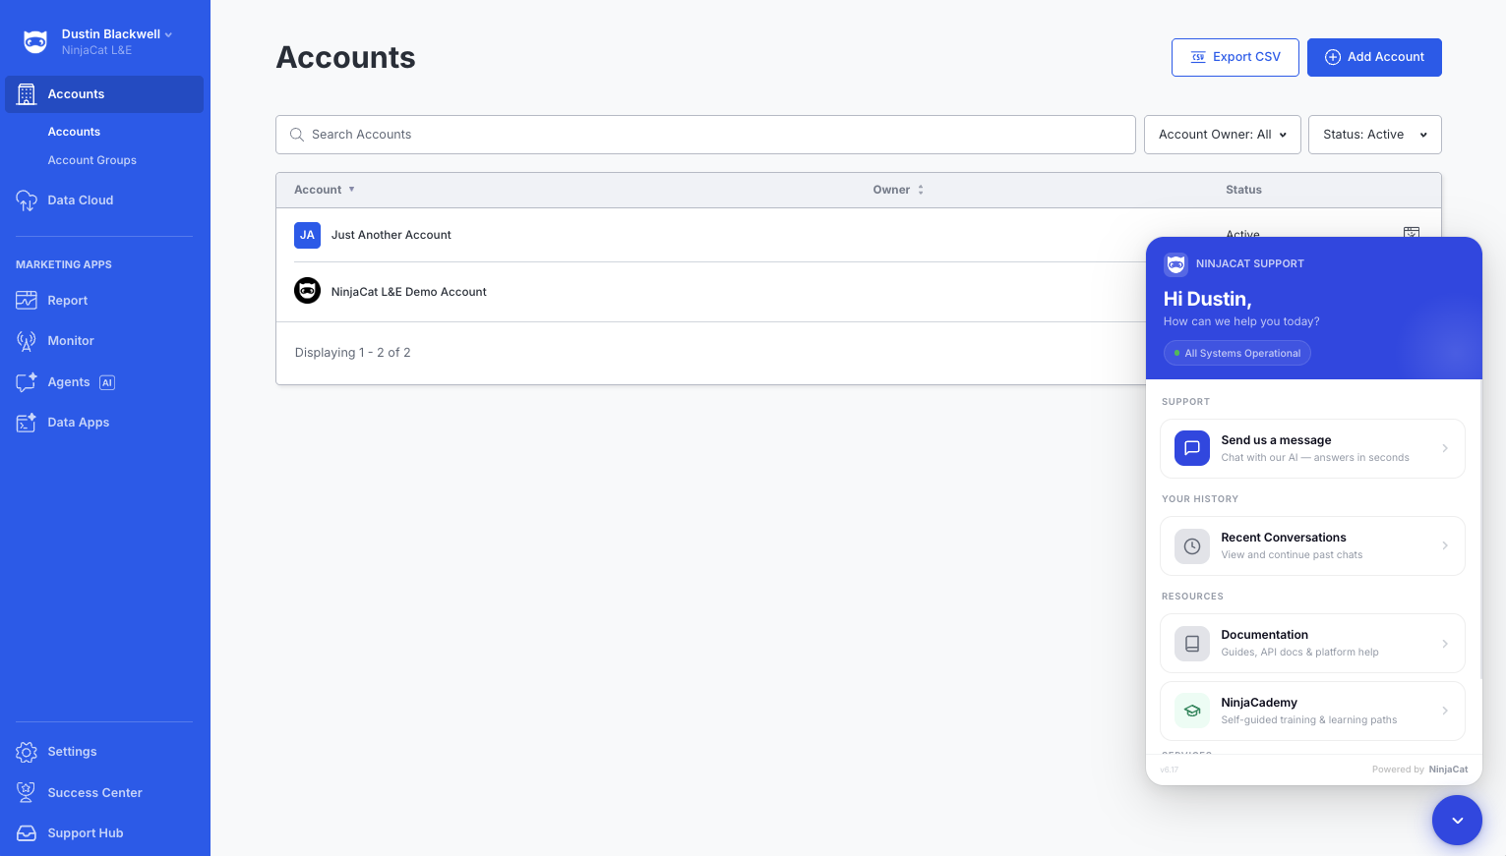Click the Data Cloud icon
Image resolution: width=1506 pixels, height=856 pixels.
tap(27, 200)
